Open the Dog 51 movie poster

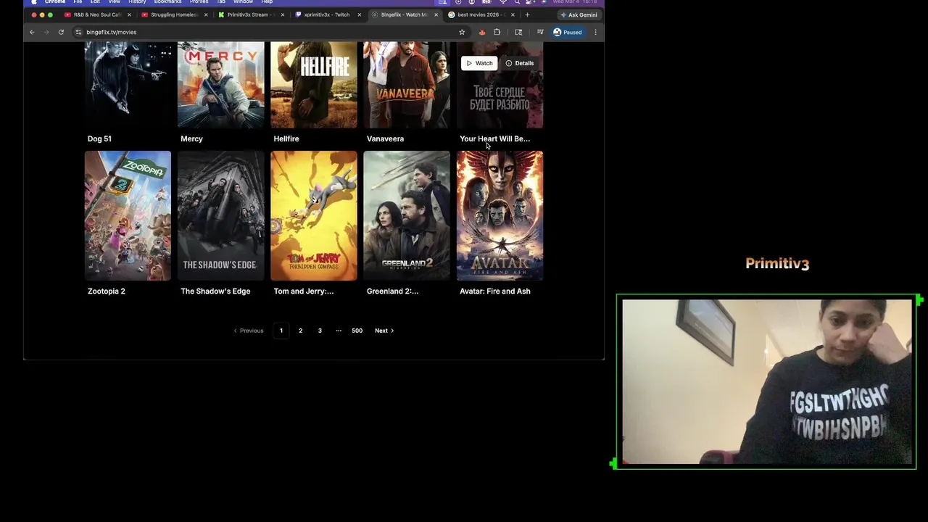[x=128, y=85]
